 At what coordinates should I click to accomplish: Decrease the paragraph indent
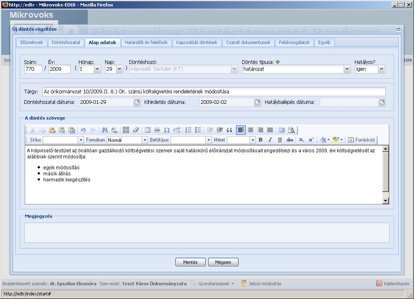coord(210,130)
